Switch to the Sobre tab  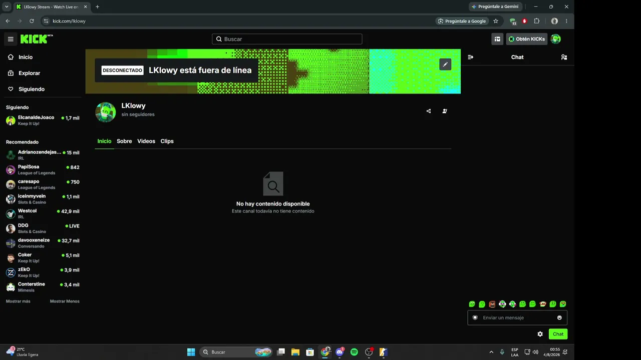click(124, 141)
